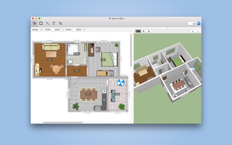Select the green bed in the bedroom
This screenshot has width=232, height=145.
[109, 60]
